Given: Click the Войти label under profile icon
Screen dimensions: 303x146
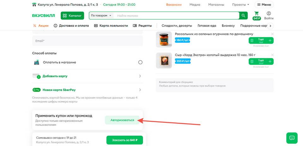Looking at the screenshot, I should pyautogui.click(x=269, y=18).
